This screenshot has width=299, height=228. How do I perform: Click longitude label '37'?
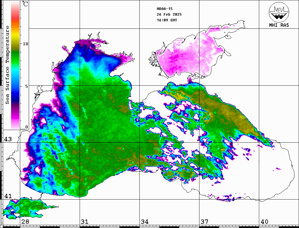click(205, 222)
